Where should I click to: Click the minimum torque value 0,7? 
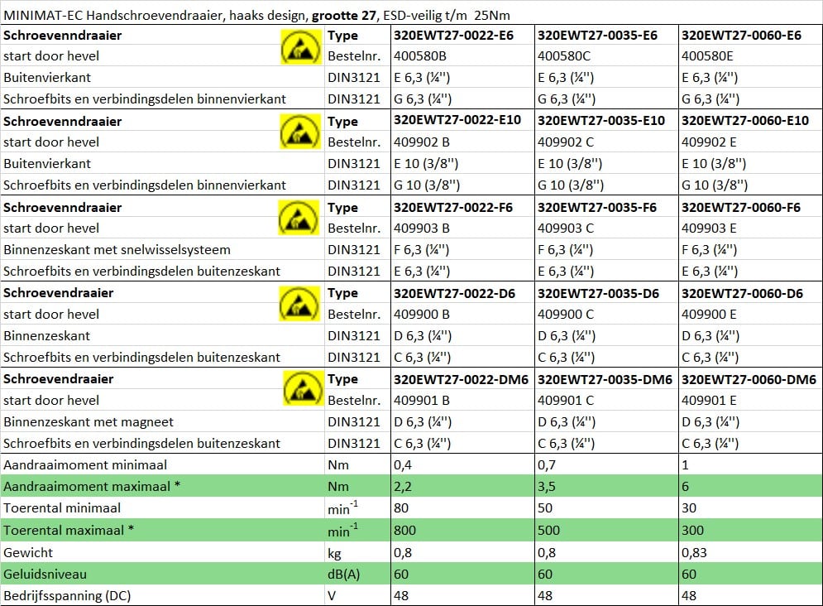(x=547, y=464)
